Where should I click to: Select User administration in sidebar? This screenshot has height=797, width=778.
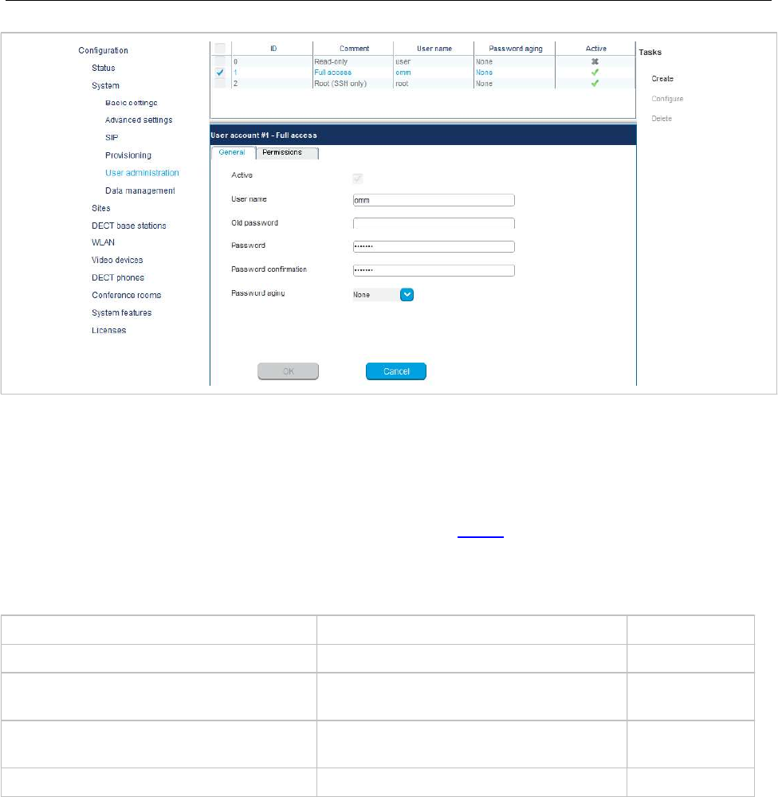point(142,173)
